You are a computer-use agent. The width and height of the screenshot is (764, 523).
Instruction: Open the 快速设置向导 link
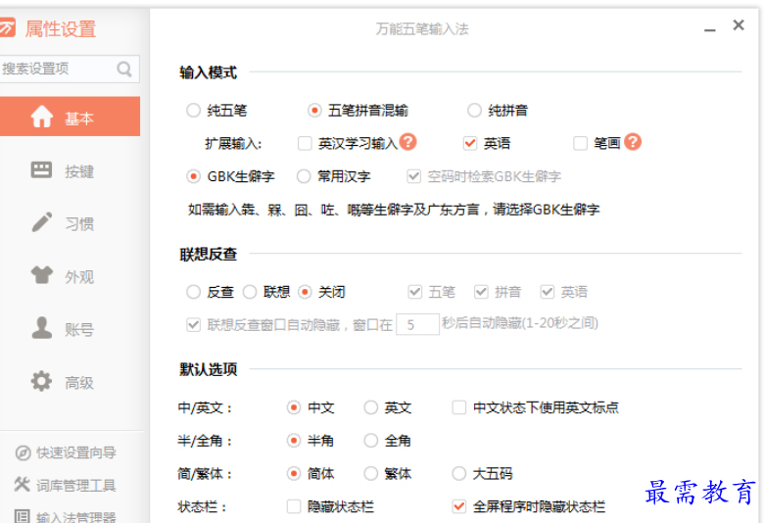tap(76, 452)
